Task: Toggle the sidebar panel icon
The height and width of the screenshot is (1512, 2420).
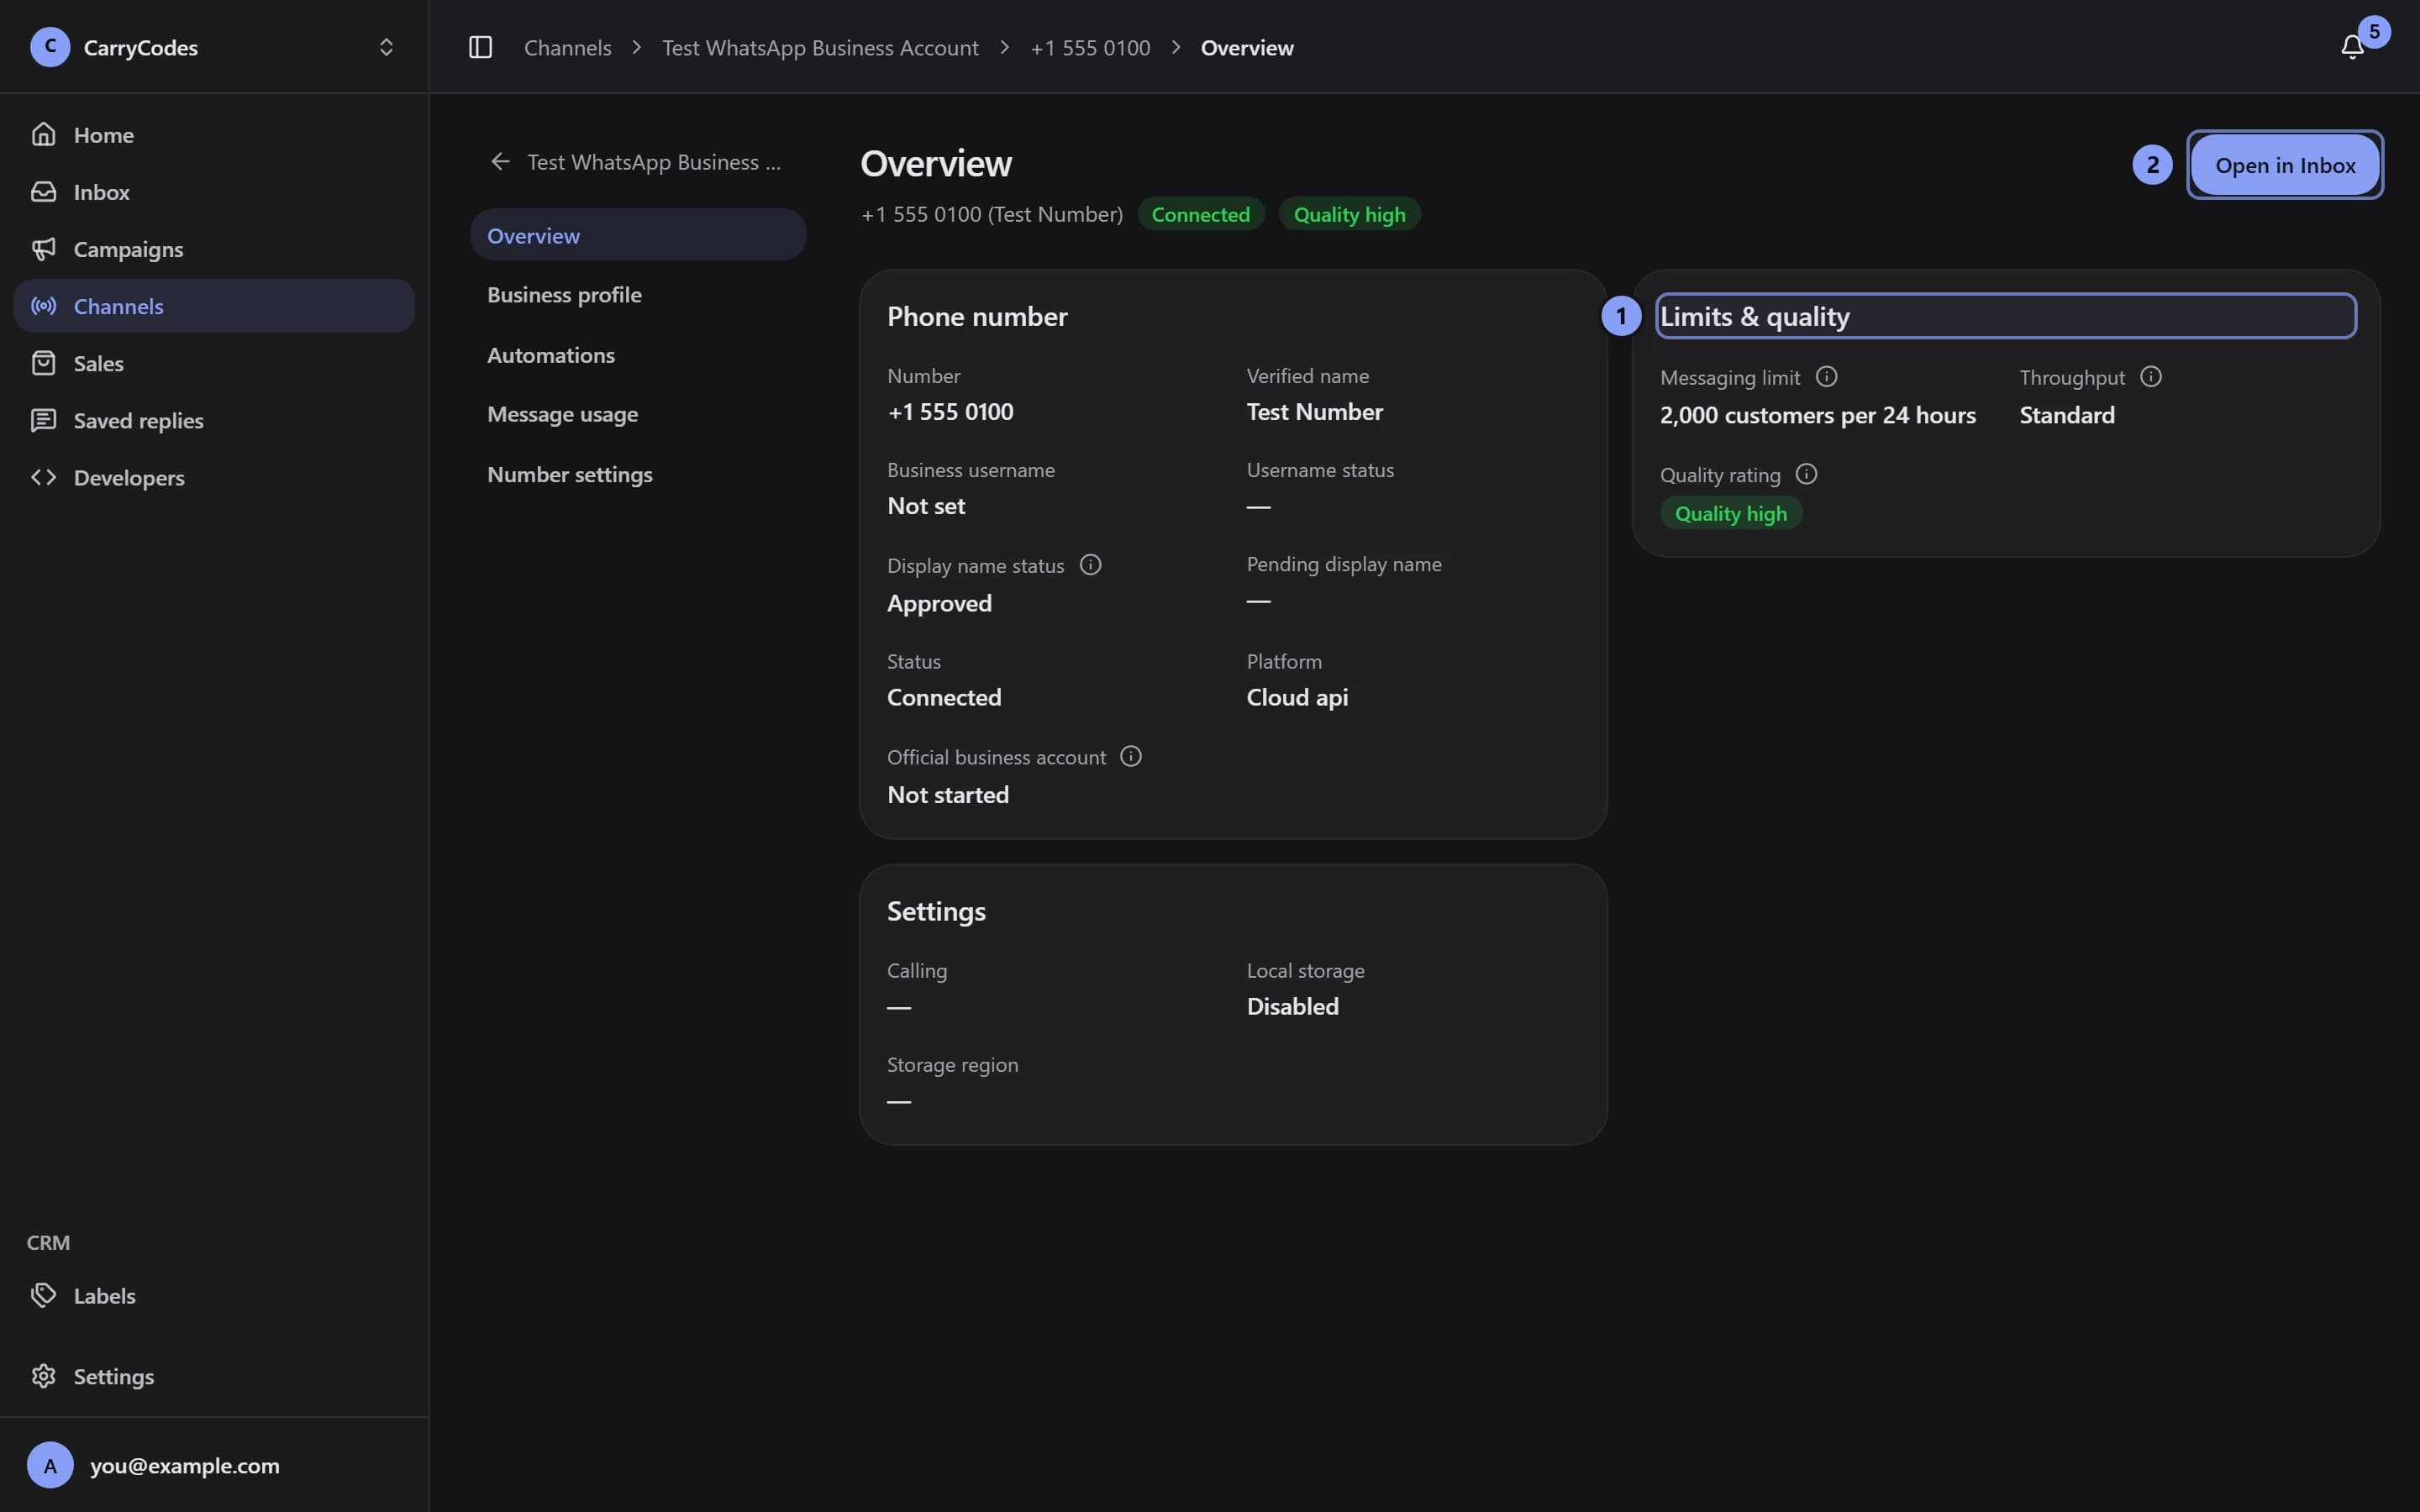Action: tap(480, 47)
